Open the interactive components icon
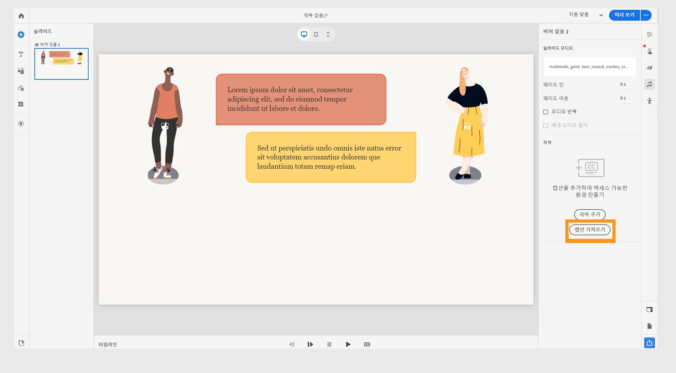 tap(21, 88)
